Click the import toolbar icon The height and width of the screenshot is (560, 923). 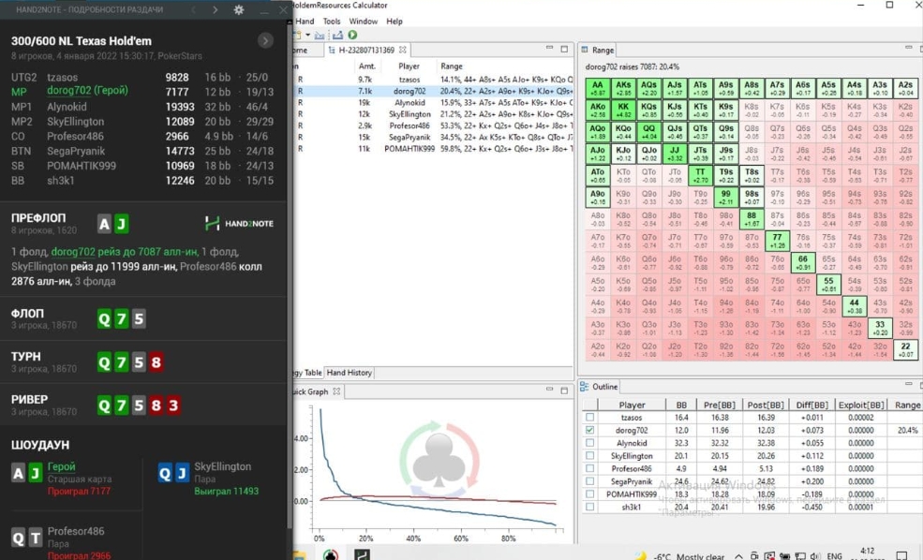point(319,36)
